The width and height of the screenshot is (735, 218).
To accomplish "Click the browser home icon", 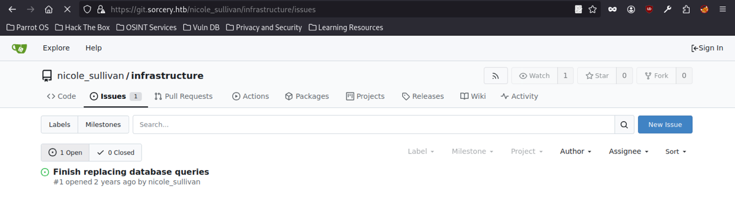I will point(48,10).
